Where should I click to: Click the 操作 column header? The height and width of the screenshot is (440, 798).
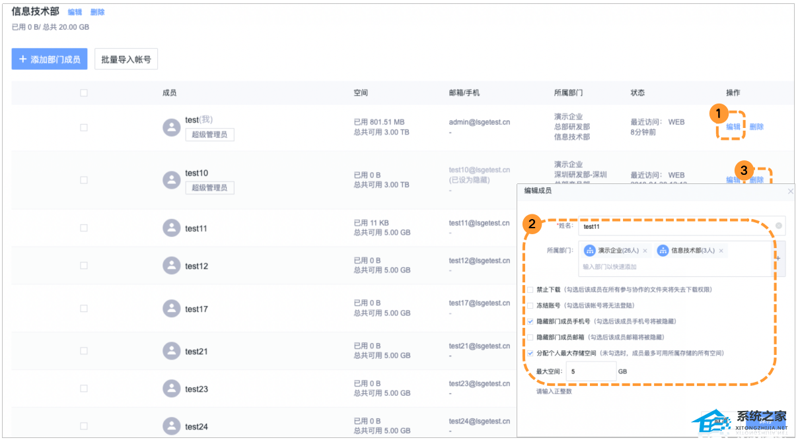coord(733,93)
